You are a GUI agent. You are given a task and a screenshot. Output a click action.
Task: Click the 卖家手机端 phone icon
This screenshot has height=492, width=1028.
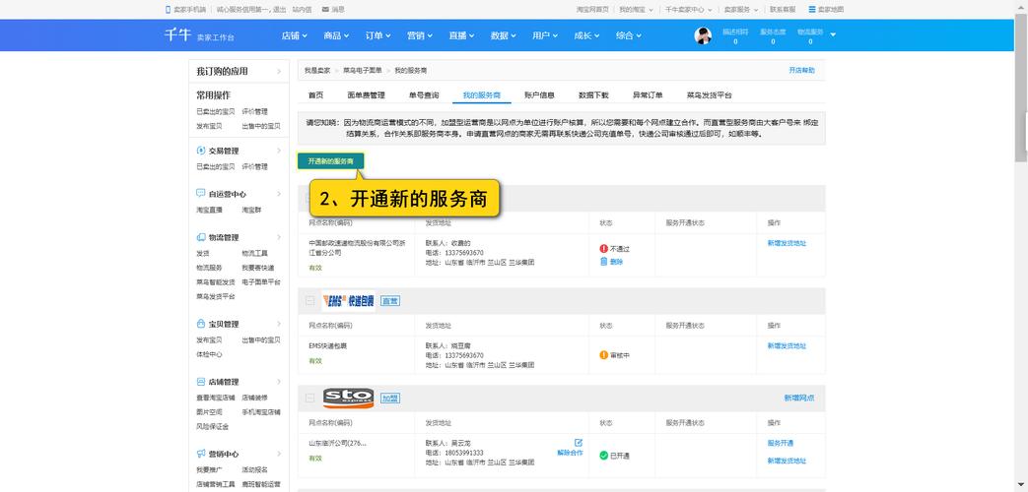(x=168, y=9)
